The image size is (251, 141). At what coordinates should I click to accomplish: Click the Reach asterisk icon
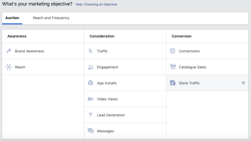[x=9, y=67]
